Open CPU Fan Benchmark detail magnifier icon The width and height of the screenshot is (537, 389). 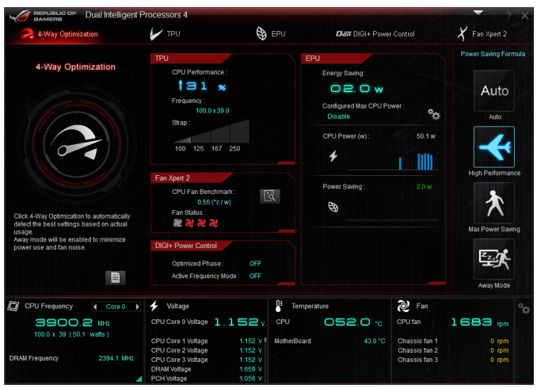[x=270, y=196]
